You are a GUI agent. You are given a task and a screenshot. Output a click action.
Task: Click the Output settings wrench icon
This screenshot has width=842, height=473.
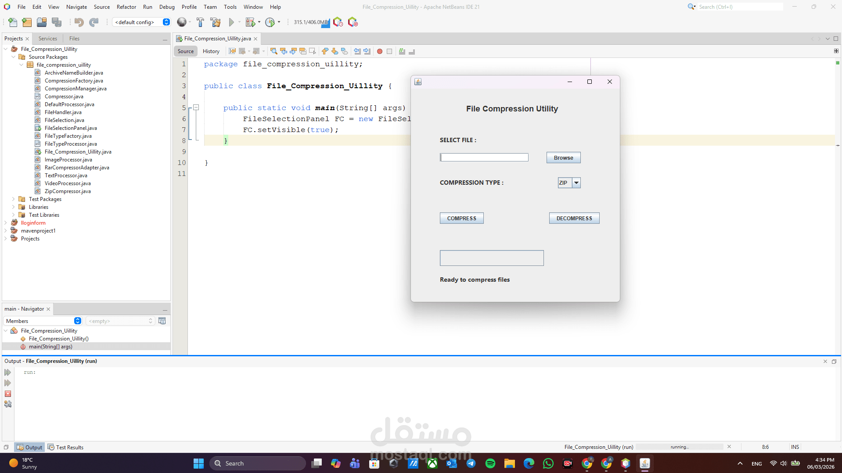tap(8, 404)
